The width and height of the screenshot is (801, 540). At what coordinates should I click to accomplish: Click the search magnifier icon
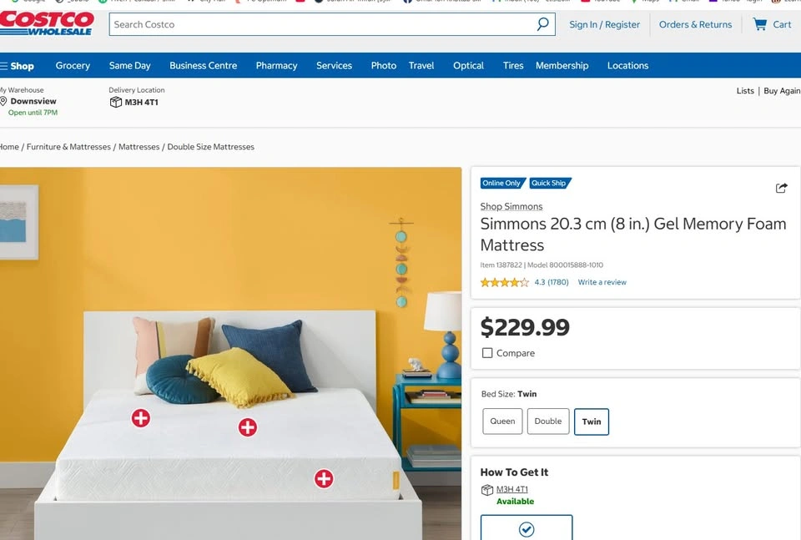(x=542, y=24)
